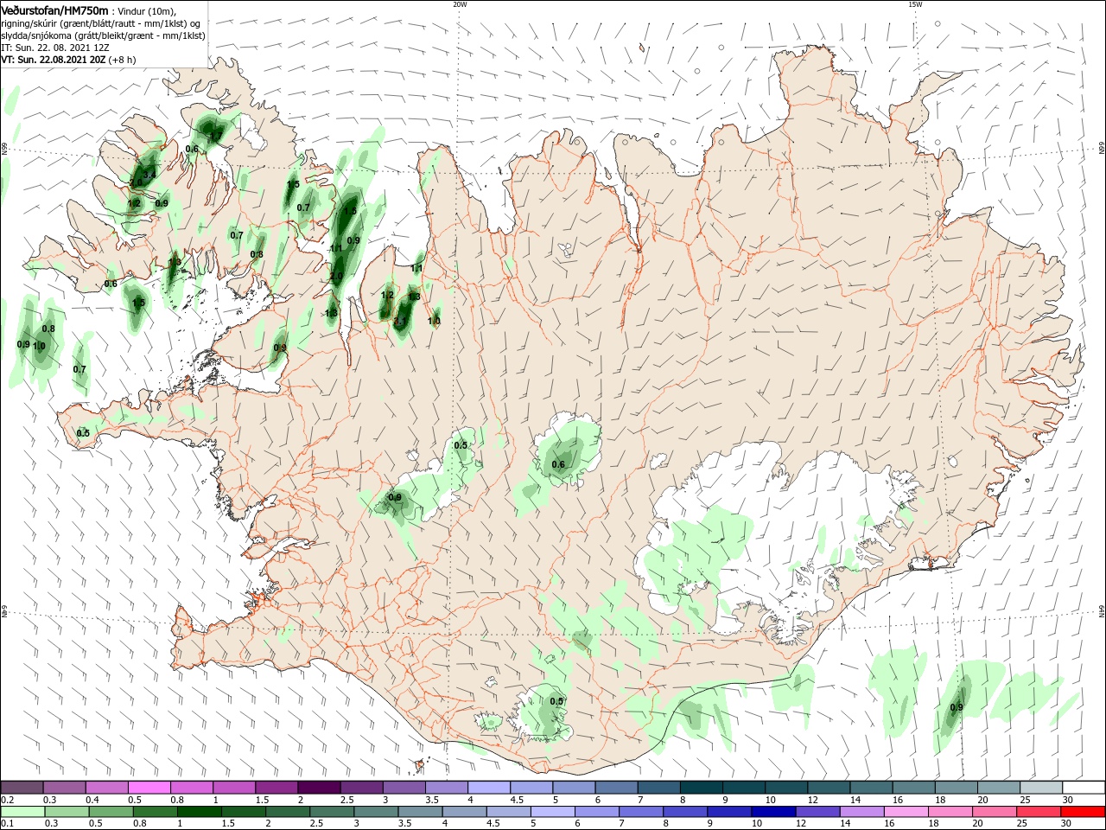
Task: Click the rigning/skúrir legend description line
Action: [101, 22]
